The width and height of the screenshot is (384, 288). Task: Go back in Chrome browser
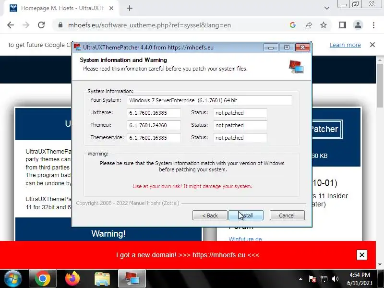pyautogui.click(x=11, y=25)
